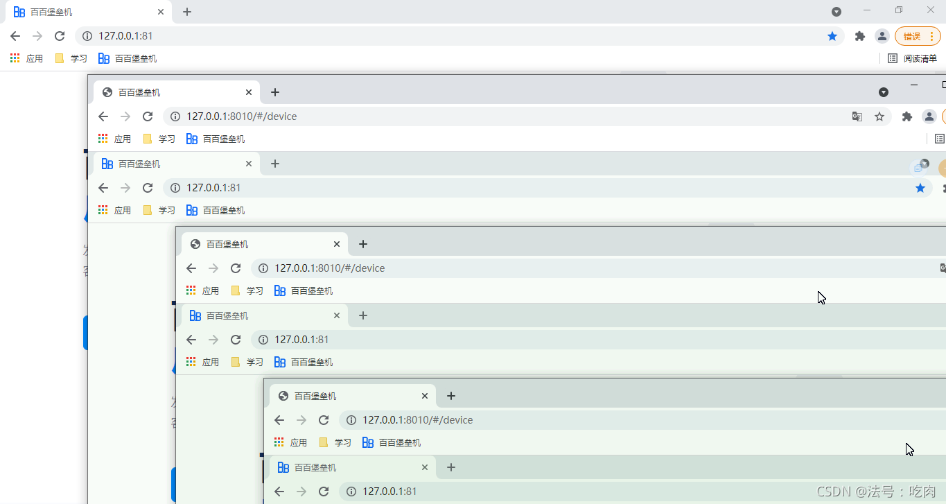Viewport: 946px width, 504px height.
Task: Open 百百堡垒机 bookmark in second-level 127.0.0.1:81 window
Action: point(216,210)
